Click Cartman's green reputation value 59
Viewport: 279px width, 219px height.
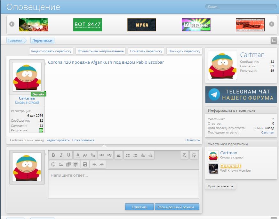(x=41, y=130)
